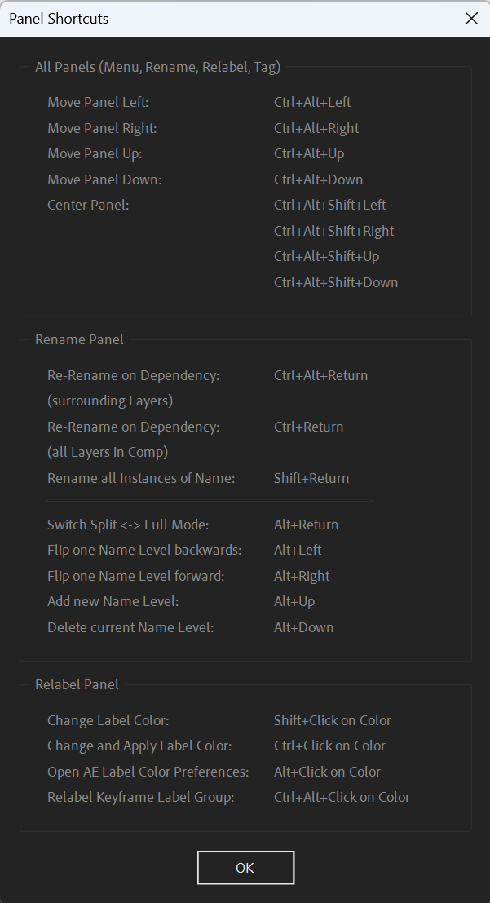Click the Rename Panel group heading

tap(79, 340)
